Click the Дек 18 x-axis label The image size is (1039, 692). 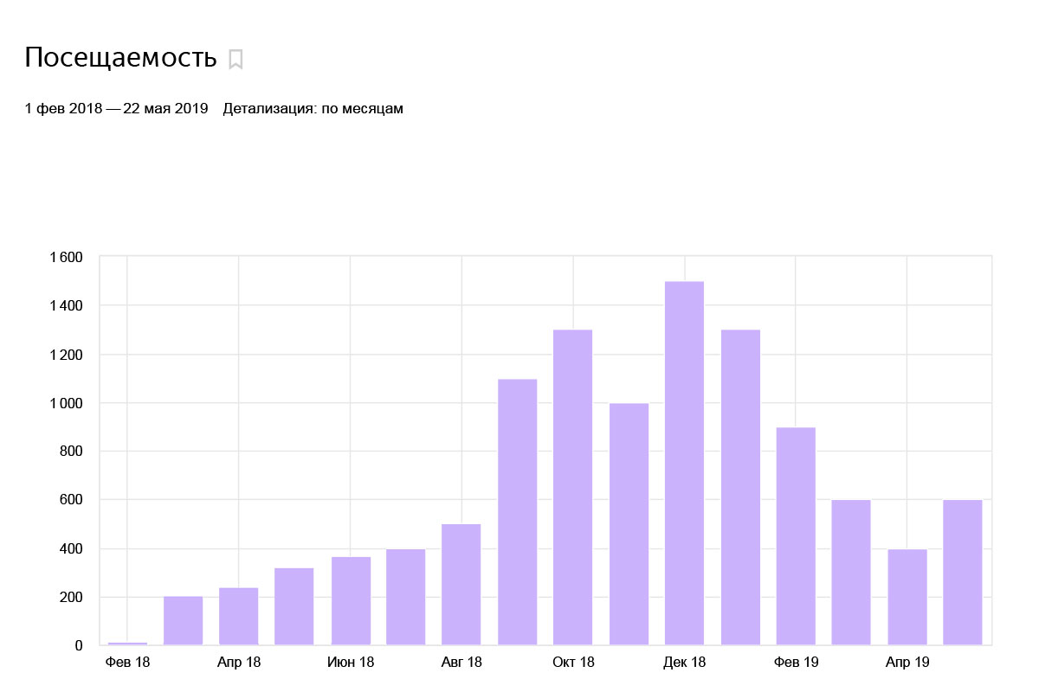(x=684, y=663)
